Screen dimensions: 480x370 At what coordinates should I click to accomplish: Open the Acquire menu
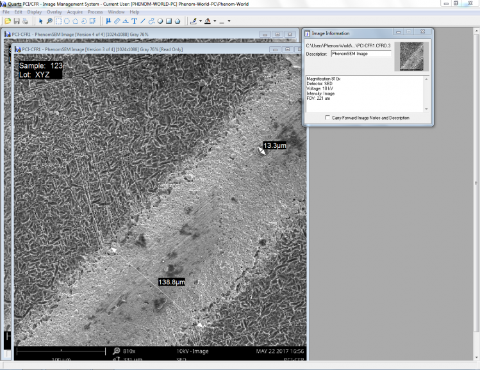pos(74,12)
